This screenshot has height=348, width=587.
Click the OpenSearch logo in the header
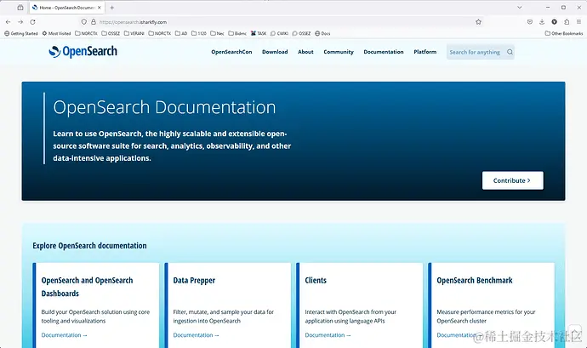pyautogui.click(x=83, y=51)
